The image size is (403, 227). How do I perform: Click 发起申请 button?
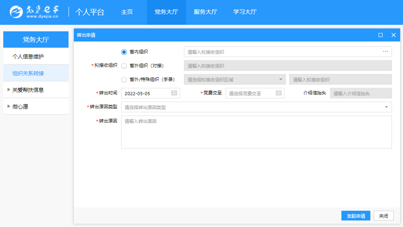[x=356, y=216]
